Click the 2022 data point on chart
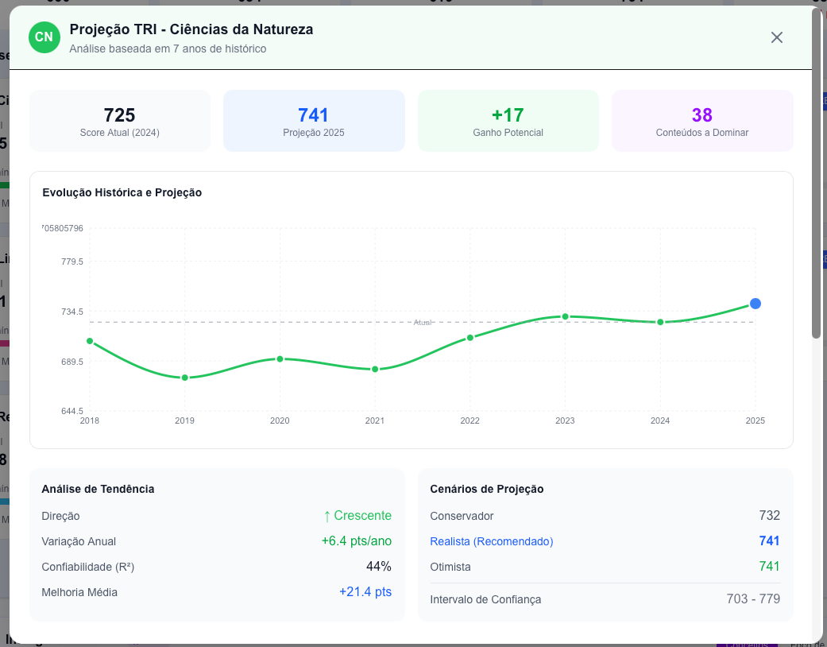This screenshot has height=647, width=827. 470,338
